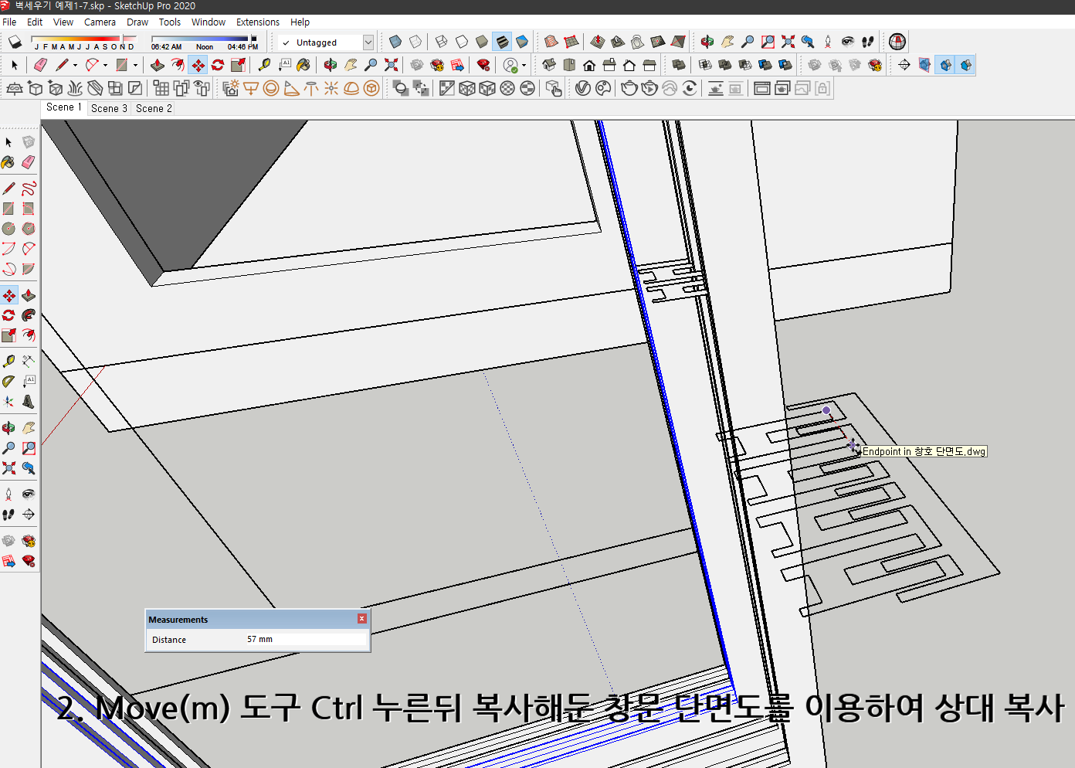
Task: Close the Measurements dialog
Action: [x=361, y=619]
